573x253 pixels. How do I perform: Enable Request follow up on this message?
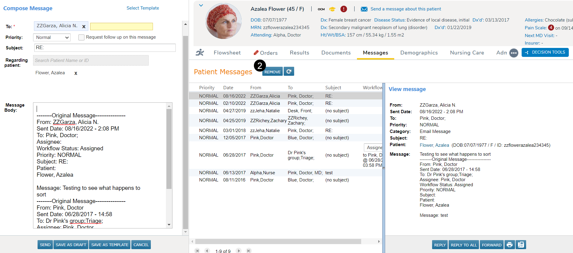tap(81, 37)
